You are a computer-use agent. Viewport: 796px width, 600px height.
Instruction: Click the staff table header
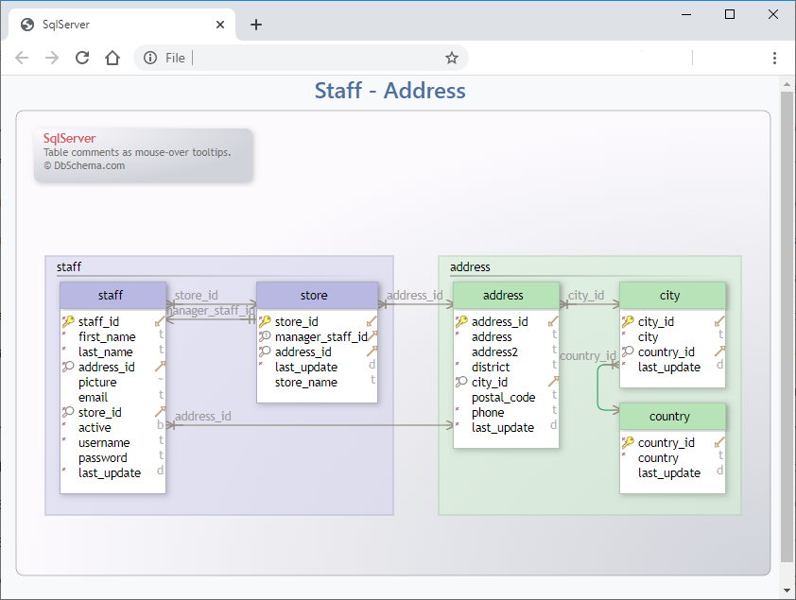[112, 295]
